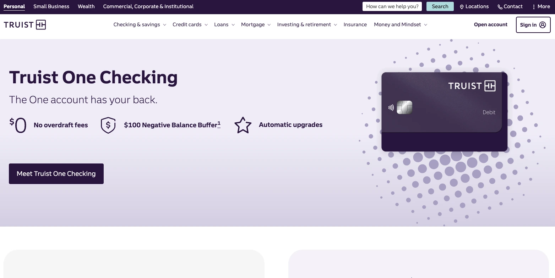Expand the Loans menu chevron

click(x=233, y=25)
